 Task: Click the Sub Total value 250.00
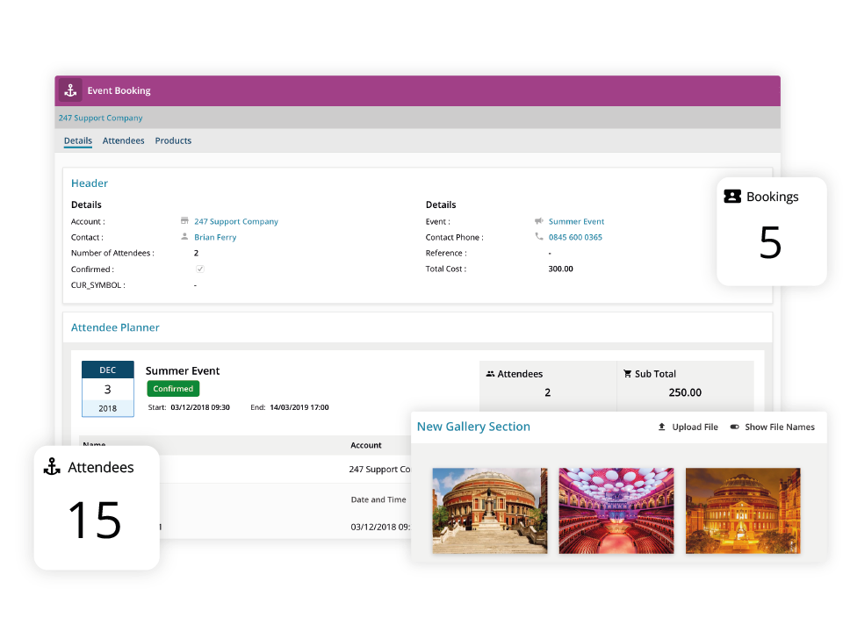[685, 392]
